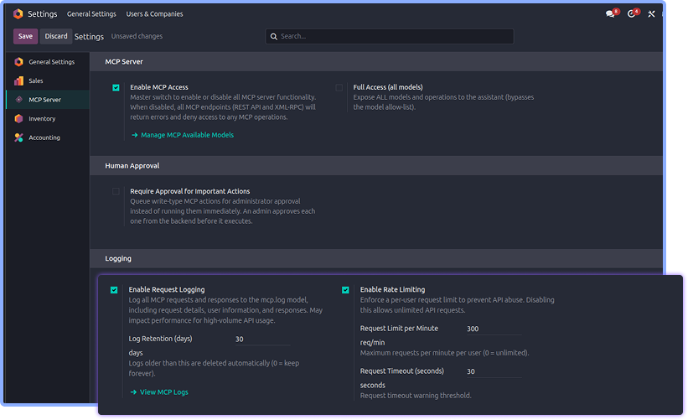This screenshot has width=688, height=420.
Task: Open the chat messages icon with badge
Action: [611, 13]
